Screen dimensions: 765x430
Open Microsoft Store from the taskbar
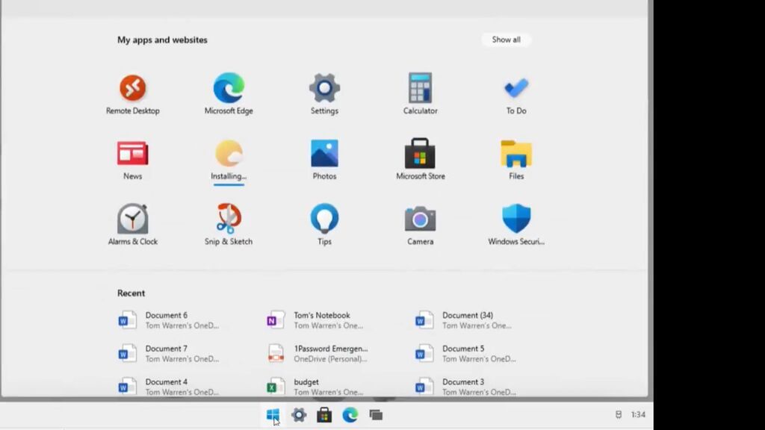(x=324, y=415)
